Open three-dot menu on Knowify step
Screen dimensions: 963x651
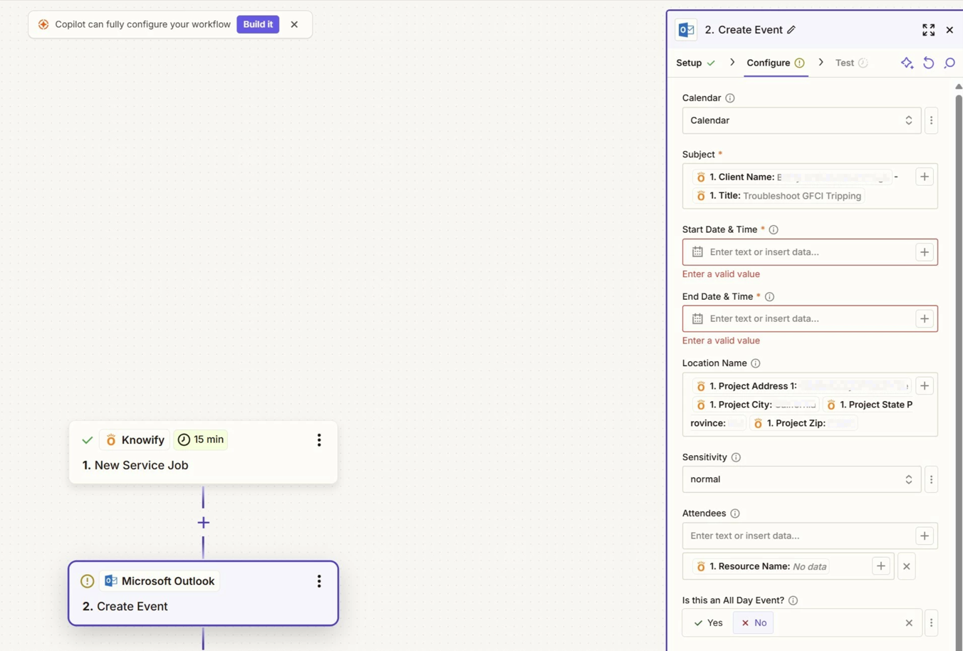pos(319,440)
